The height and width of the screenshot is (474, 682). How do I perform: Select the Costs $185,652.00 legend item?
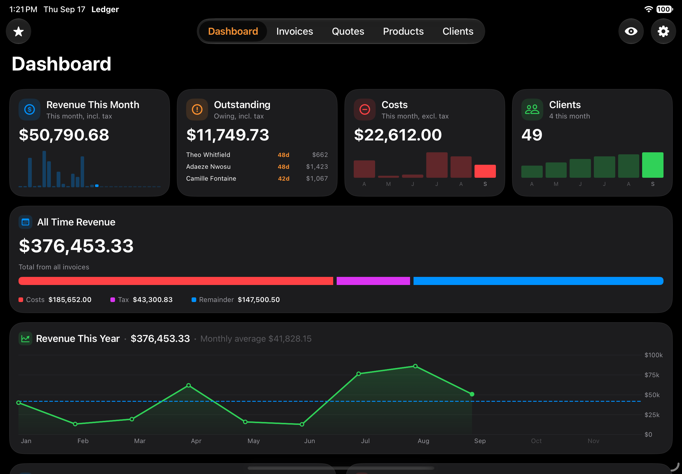[55, 300]
